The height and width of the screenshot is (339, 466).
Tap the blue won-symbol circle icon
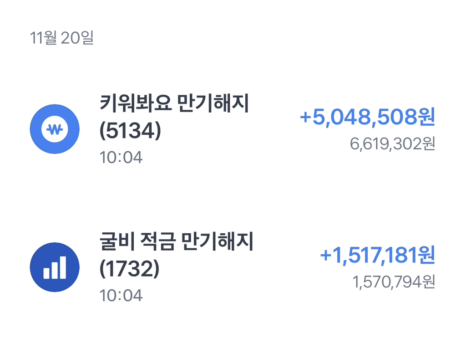pyautogui.click(x=55, y=129)
